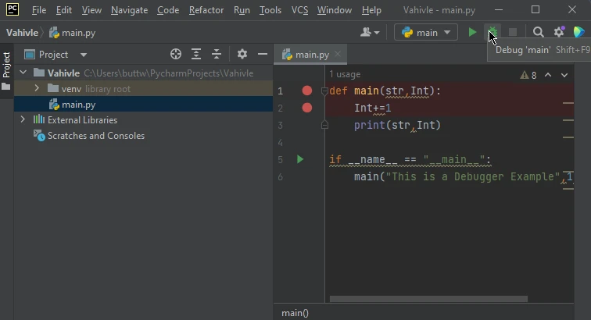Expand the External Libraries node
This screenshot has height=320, width=591.
pyautogui.click(x=23, y=119)
